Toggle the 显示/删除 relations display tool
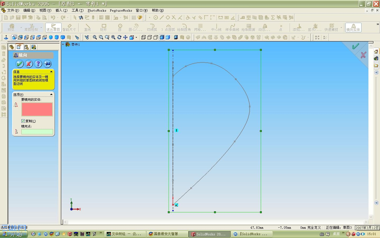 pos(315,28)
